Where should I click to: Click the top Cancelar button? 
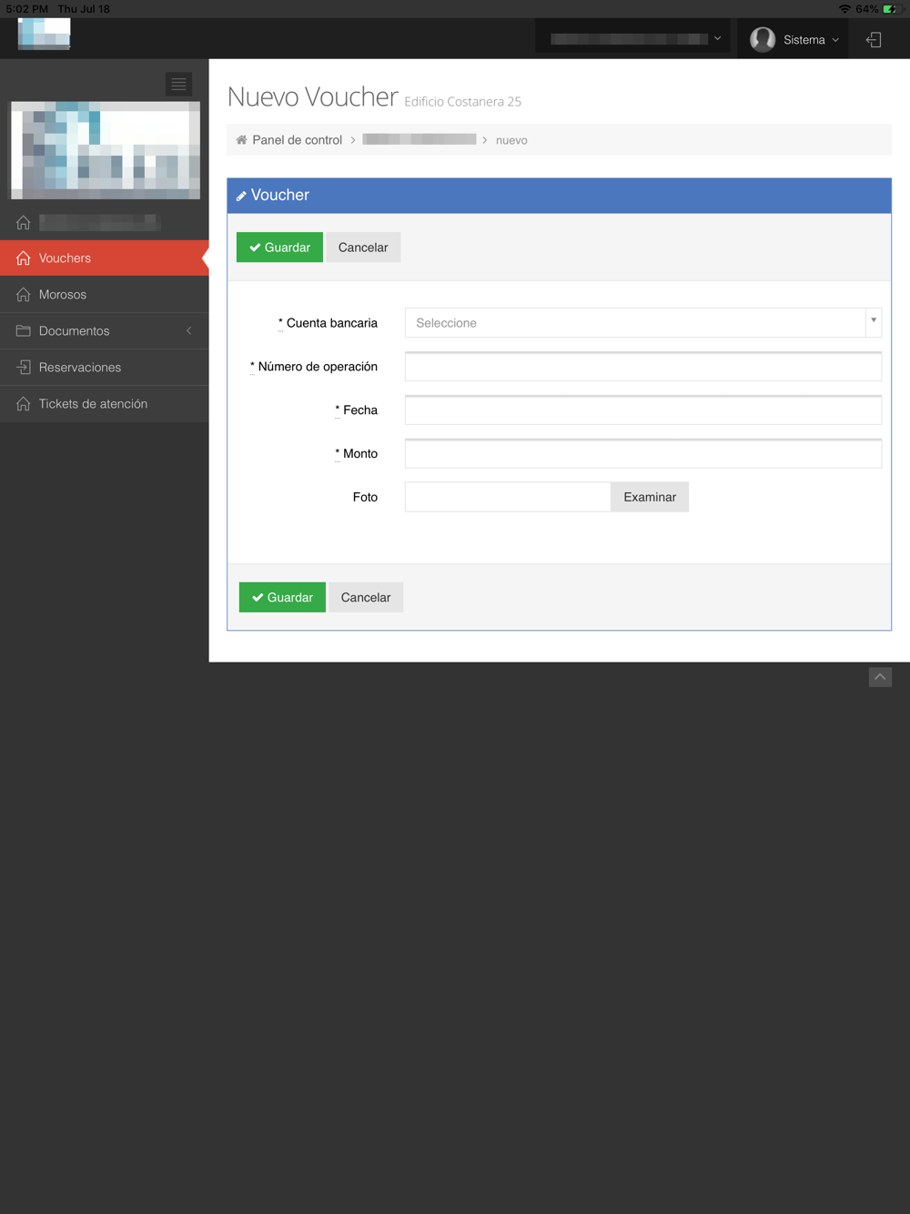point(363,248)
